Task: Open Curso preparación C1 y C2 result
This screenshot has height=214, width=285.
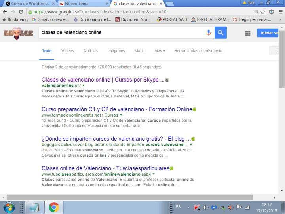Action: pos(117,109)
